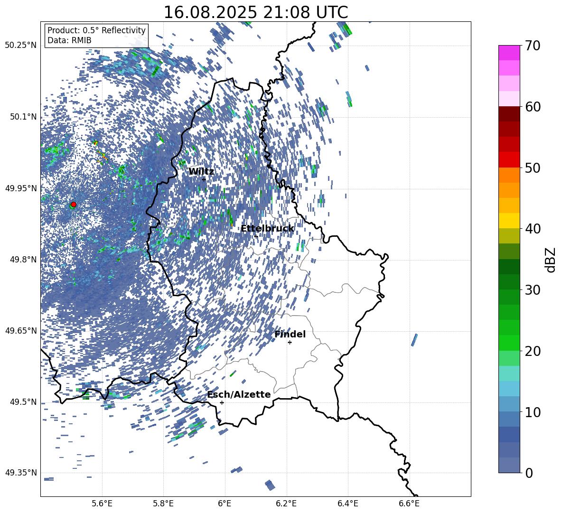Click the Wiltz location cross marker
This screenshot has height=513, width=562.
(204, 179)
